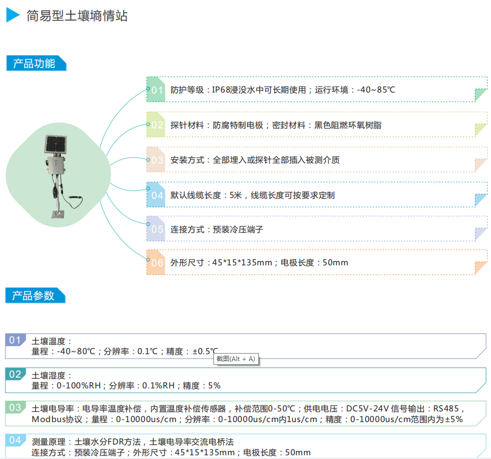Switch to the 产品参数 section header
The width and height of the screenshot is (491, 459).
pos(33,295)
